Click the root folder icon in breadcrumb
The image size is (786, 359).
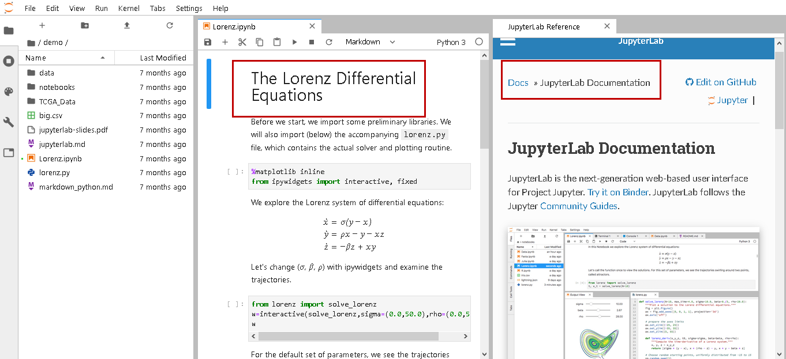31,43
